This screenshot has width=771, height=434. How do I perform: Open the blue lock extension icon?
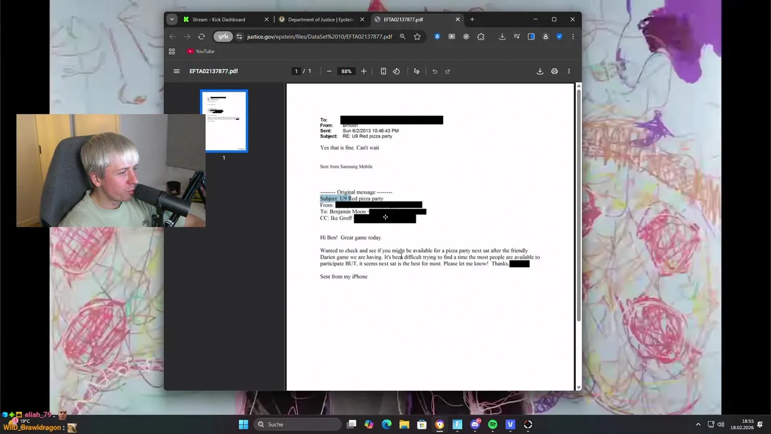click(x=437, y=37)
